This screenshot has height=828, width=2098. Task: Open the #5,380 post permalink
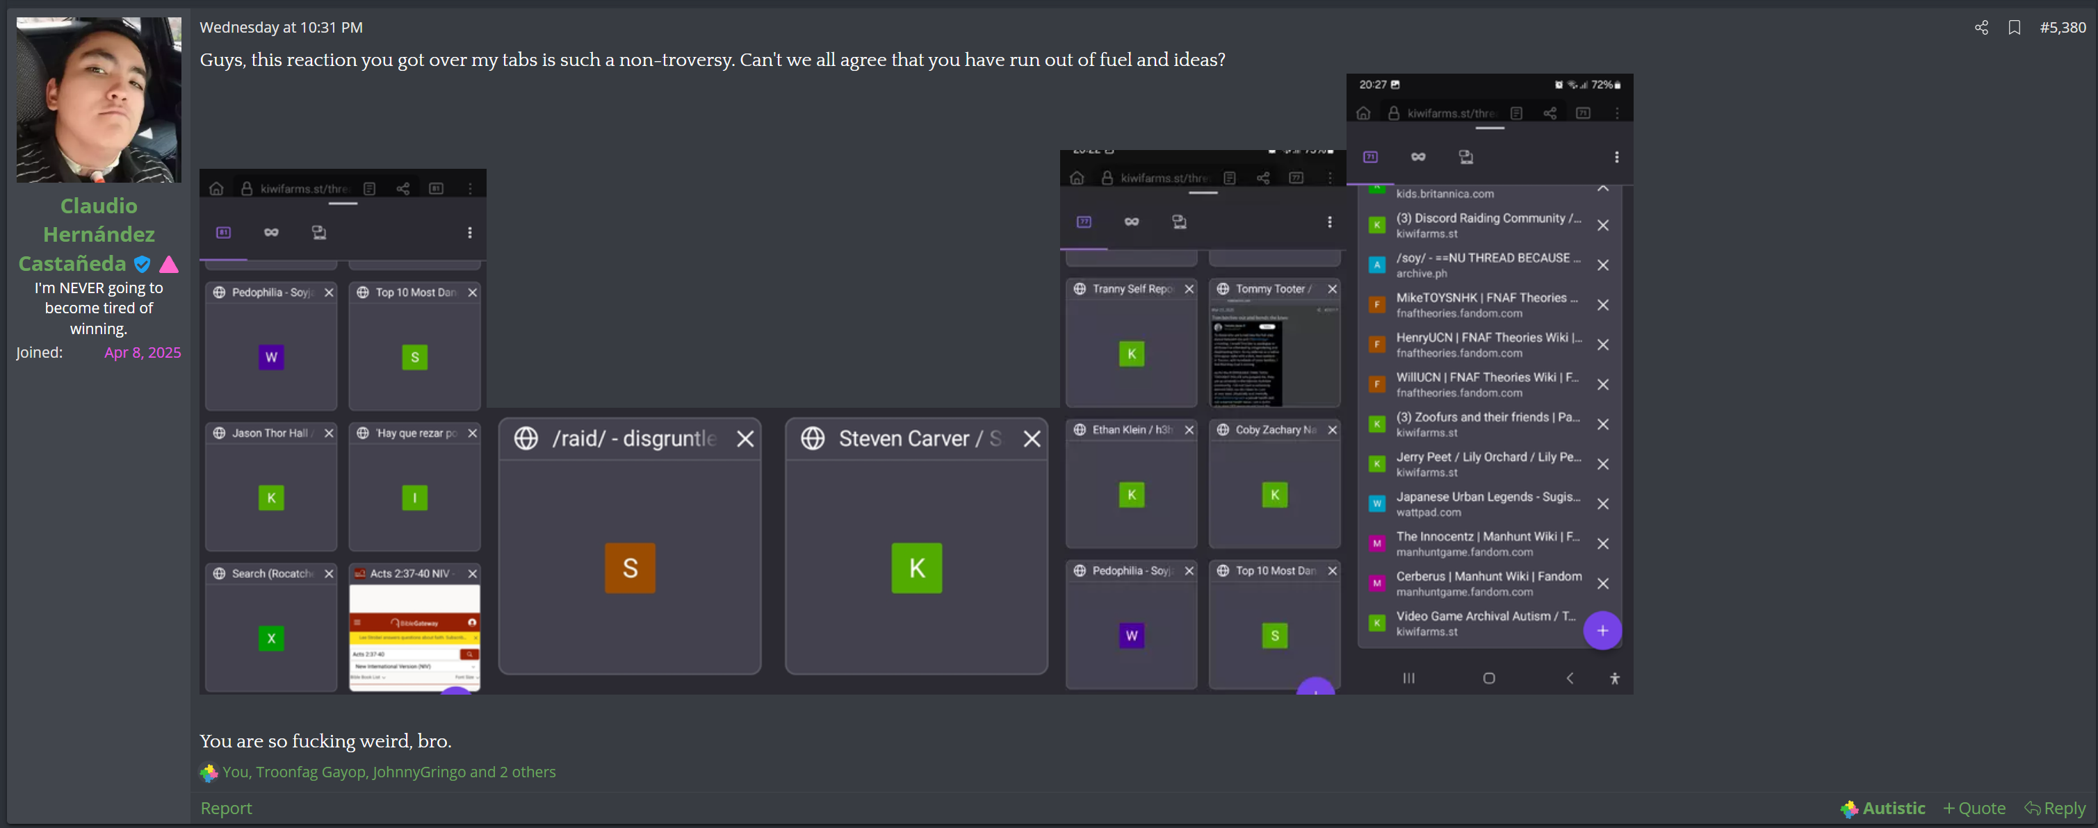pos(2062,28)
